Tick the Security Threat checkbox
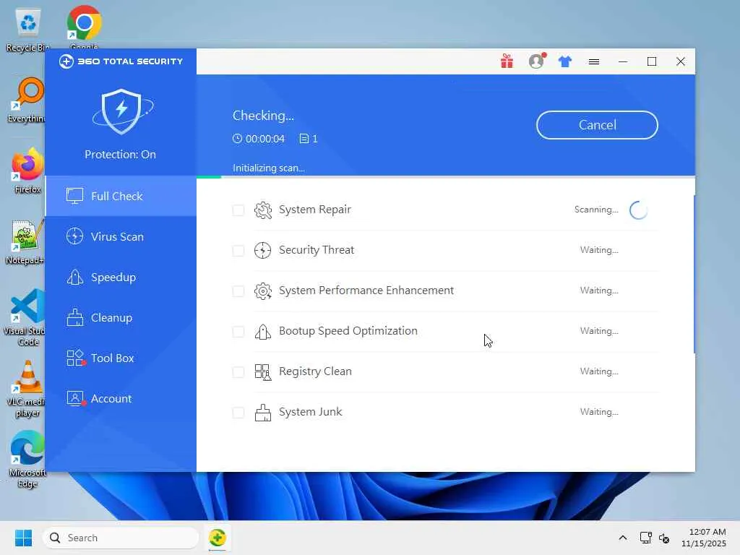 238,251
